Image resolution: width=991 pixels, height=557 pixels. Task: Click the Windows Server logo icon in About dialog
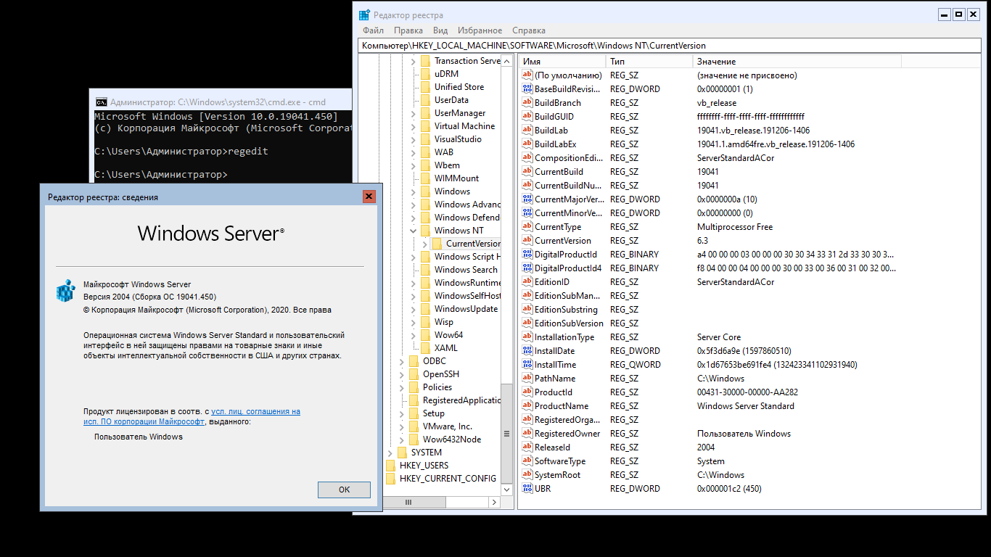click(x=66, y=290)
